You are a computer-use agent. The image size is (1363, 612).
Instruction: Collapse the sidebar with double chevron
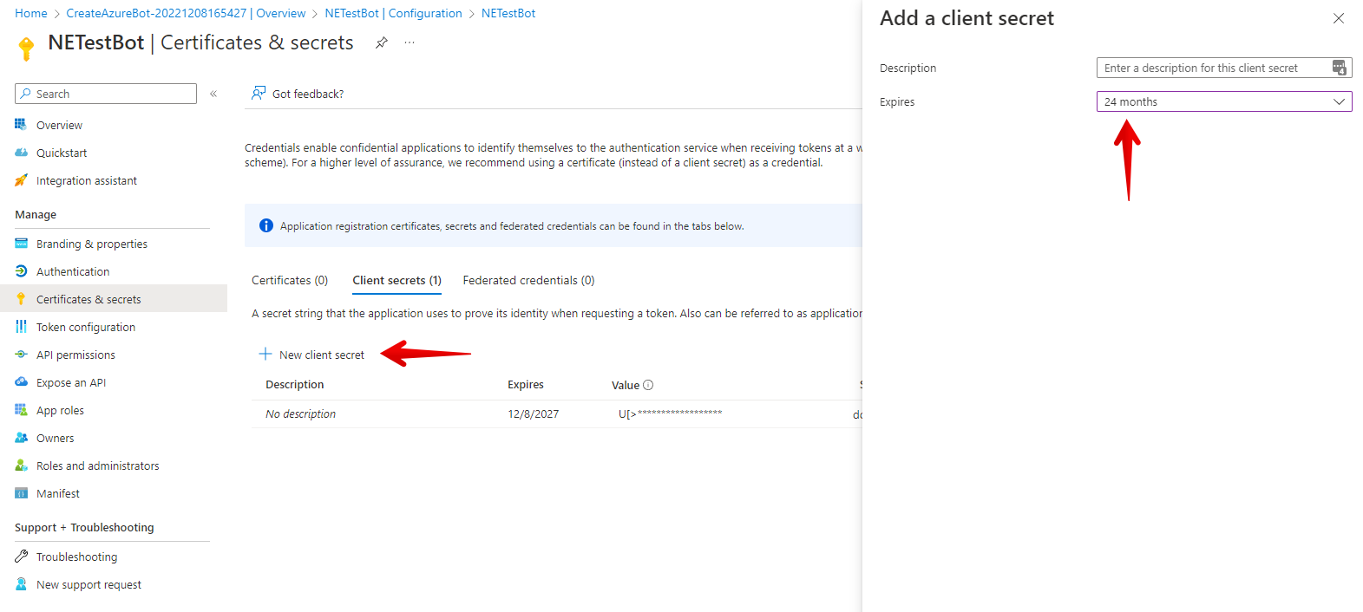(x=213, y=94)
